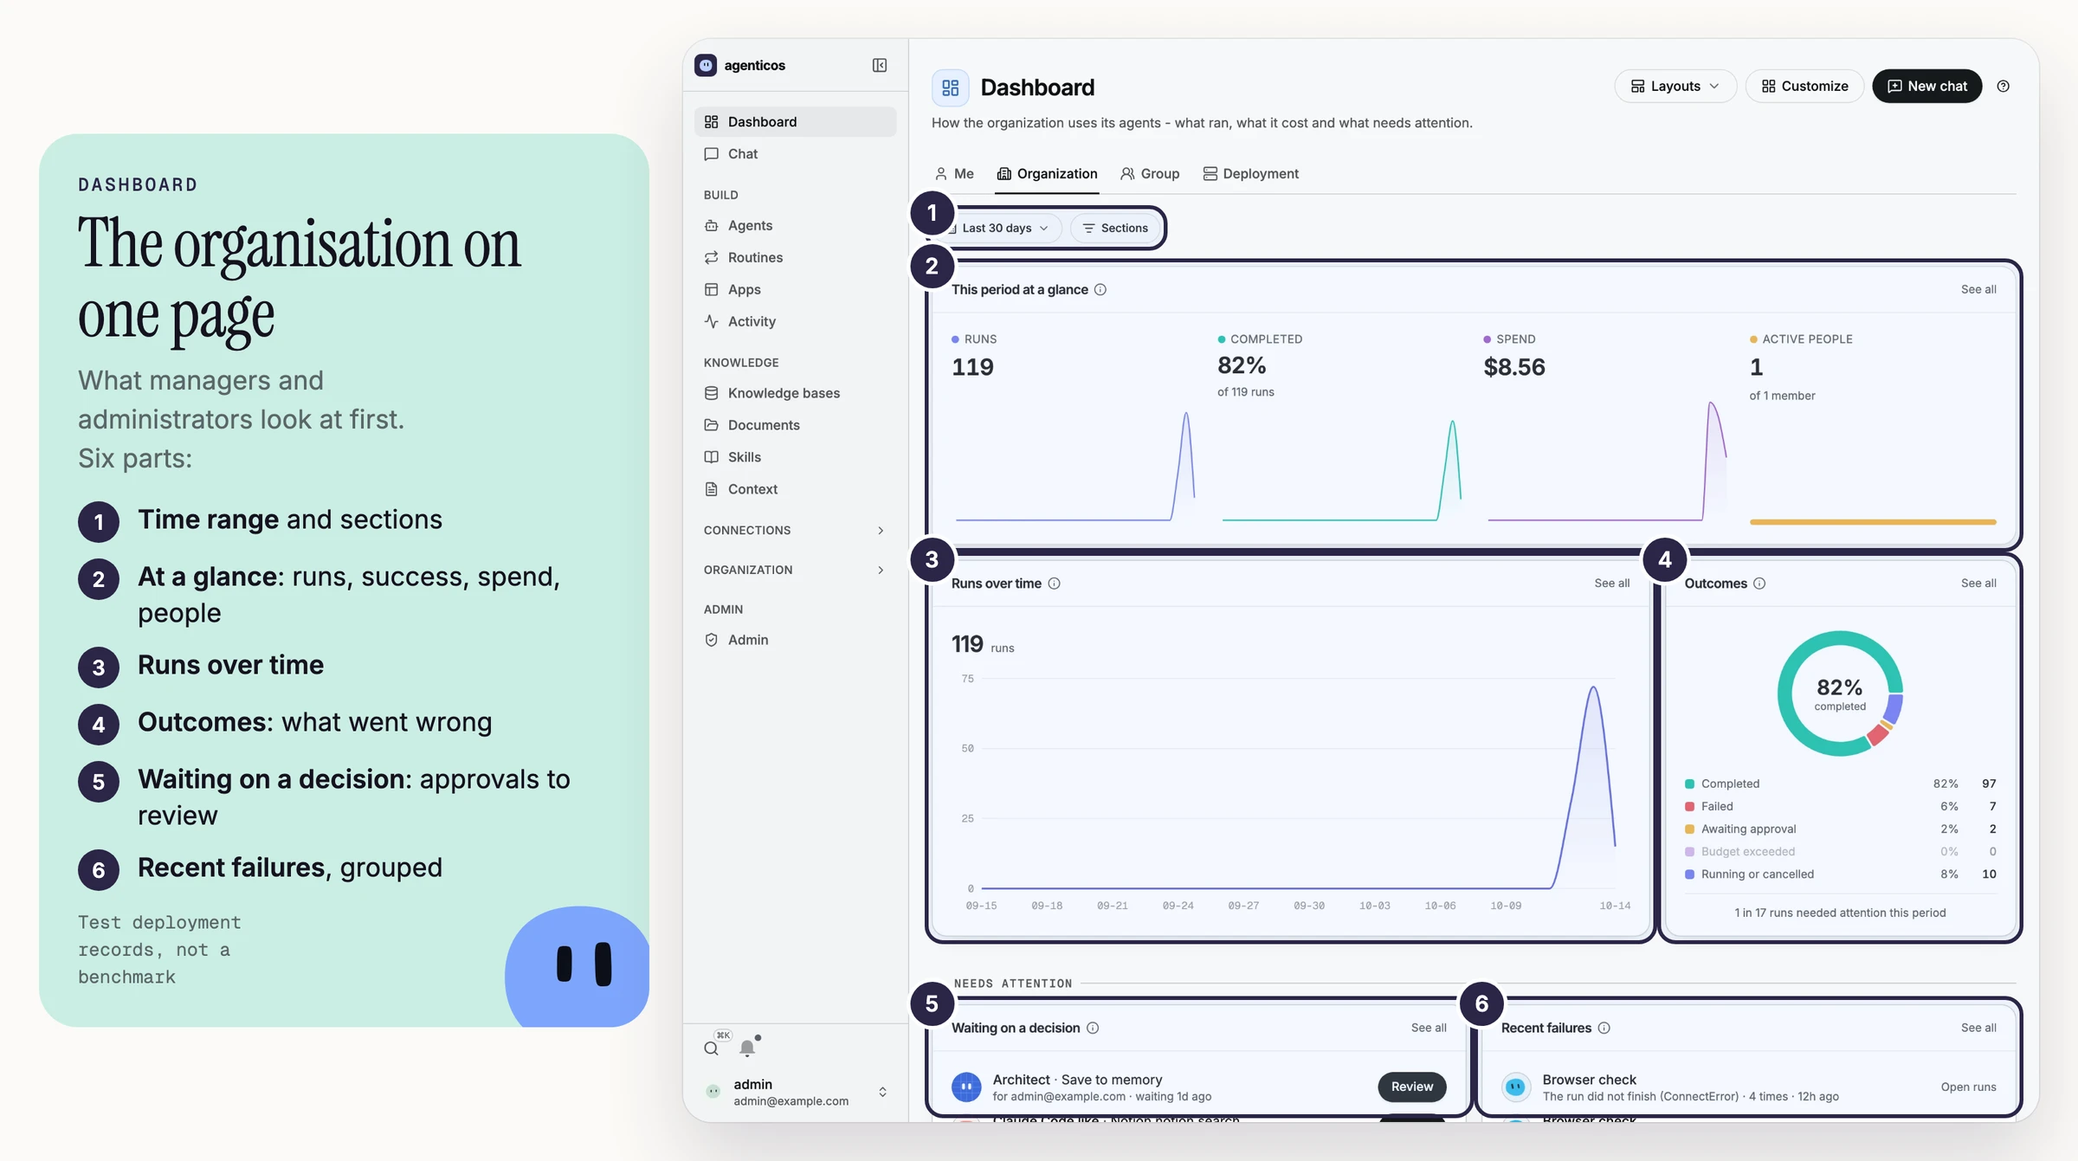
Task: Click See all in Runs over time
Action: coord(1611,584)
